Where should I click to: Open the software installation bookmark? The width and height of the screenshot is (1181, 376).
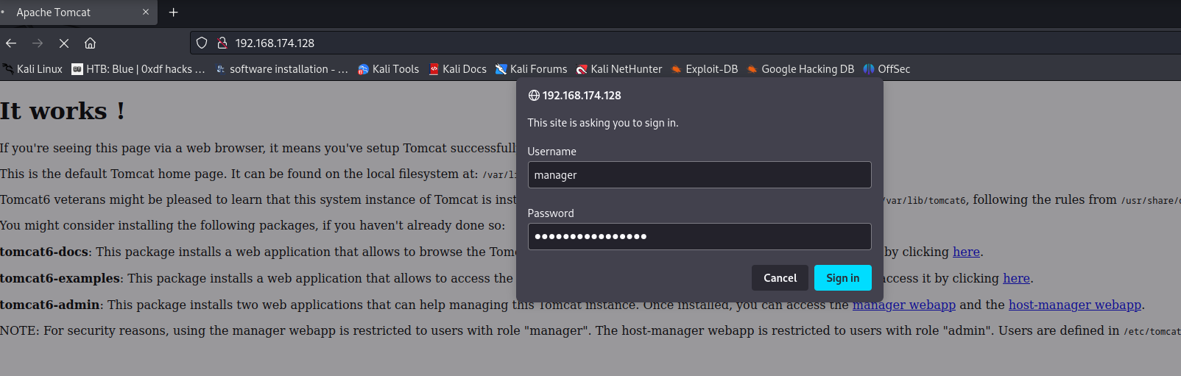tap(282, 69)
